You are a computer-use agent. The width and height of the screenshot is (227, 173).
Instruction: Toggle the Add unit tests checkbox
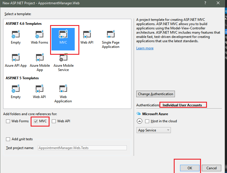pos(8,139)
